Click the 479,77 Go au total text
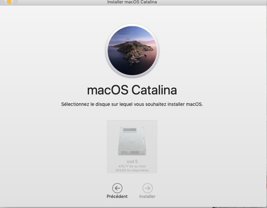 pos(132,166)
